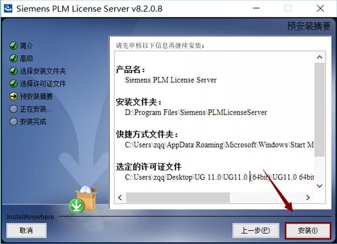Click green checkmark beside 简介 step
The image size is (337, 244).
point(13,46)
